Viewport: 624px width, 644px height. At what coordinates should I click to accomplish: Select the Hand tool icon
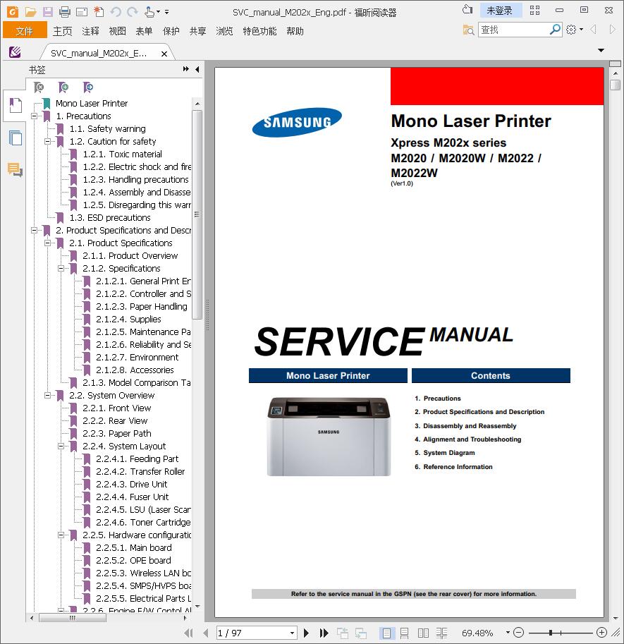tap(149, 12)
